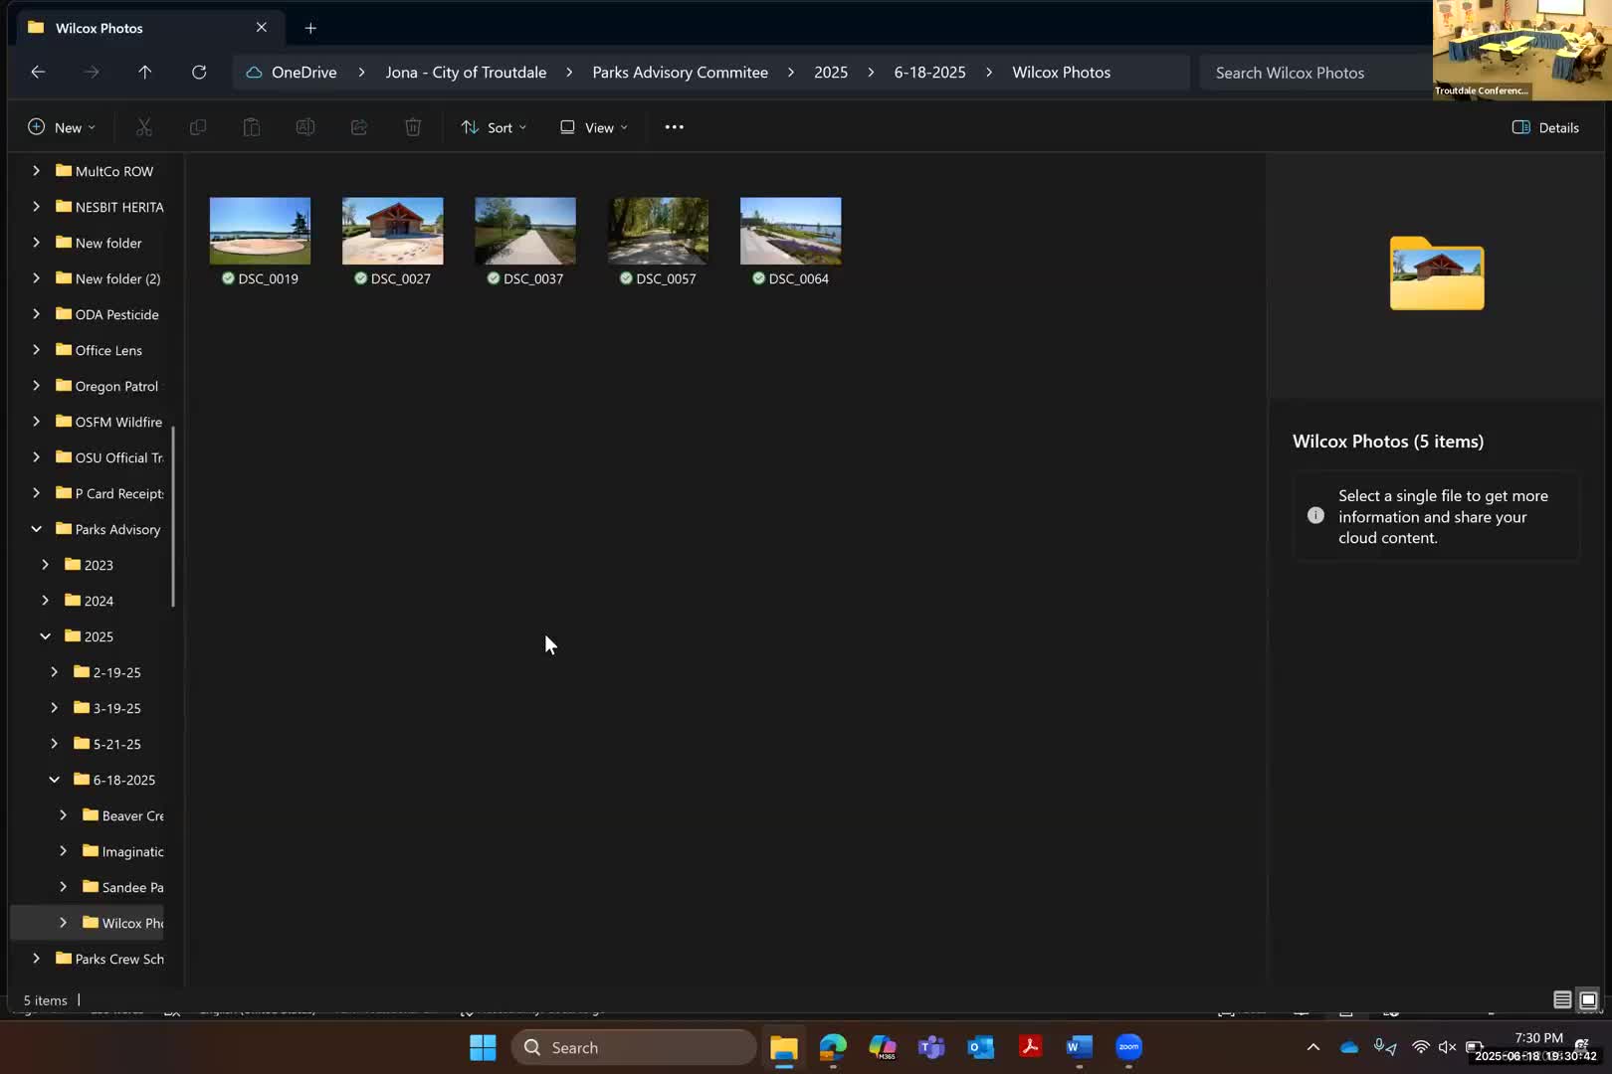Screen dimensions: 1612x1074
Task: Toggle the Details pane button
Action: [x=1545, y=127]
